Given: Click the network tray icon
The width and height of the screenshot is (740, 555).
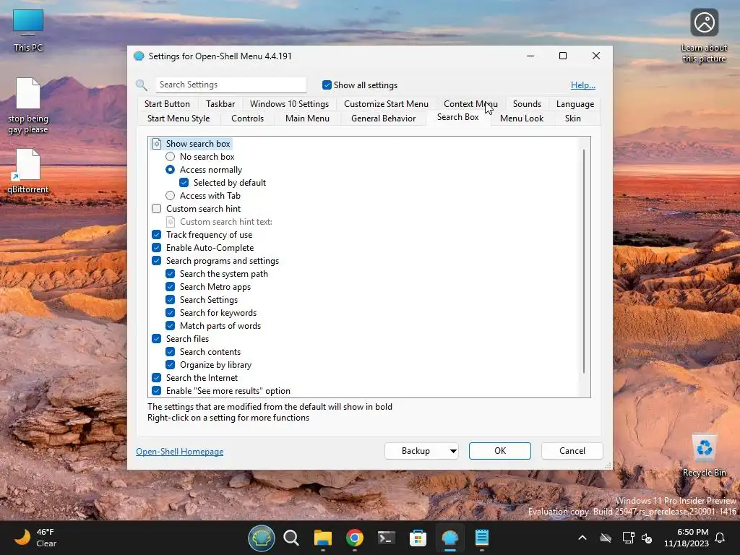Looking at the screenshot, I should click(628, 538).
